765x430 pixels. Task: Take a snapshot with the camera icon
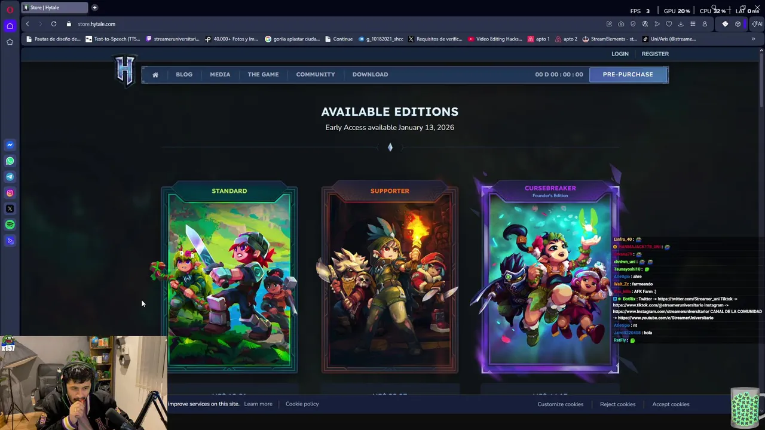[621, 24]
